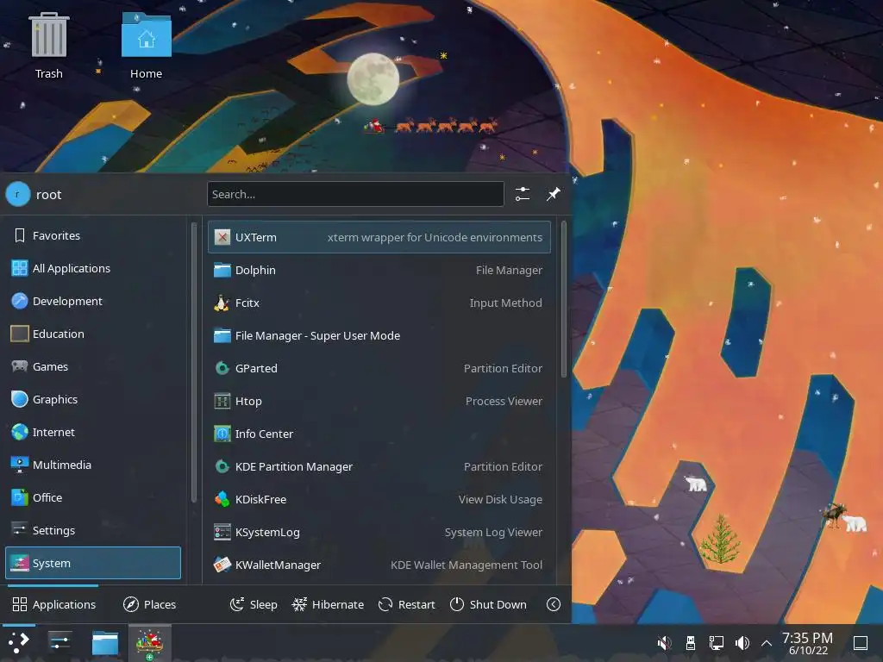Click inside the Search field
883x662 pixels.
pyautogui.click(x=355, y=194)
